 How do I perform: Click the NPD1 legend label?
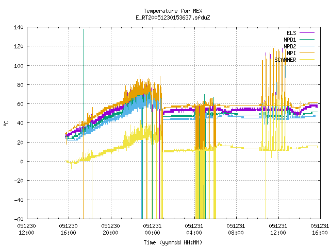pyautogui.click(x=290, y=40)
